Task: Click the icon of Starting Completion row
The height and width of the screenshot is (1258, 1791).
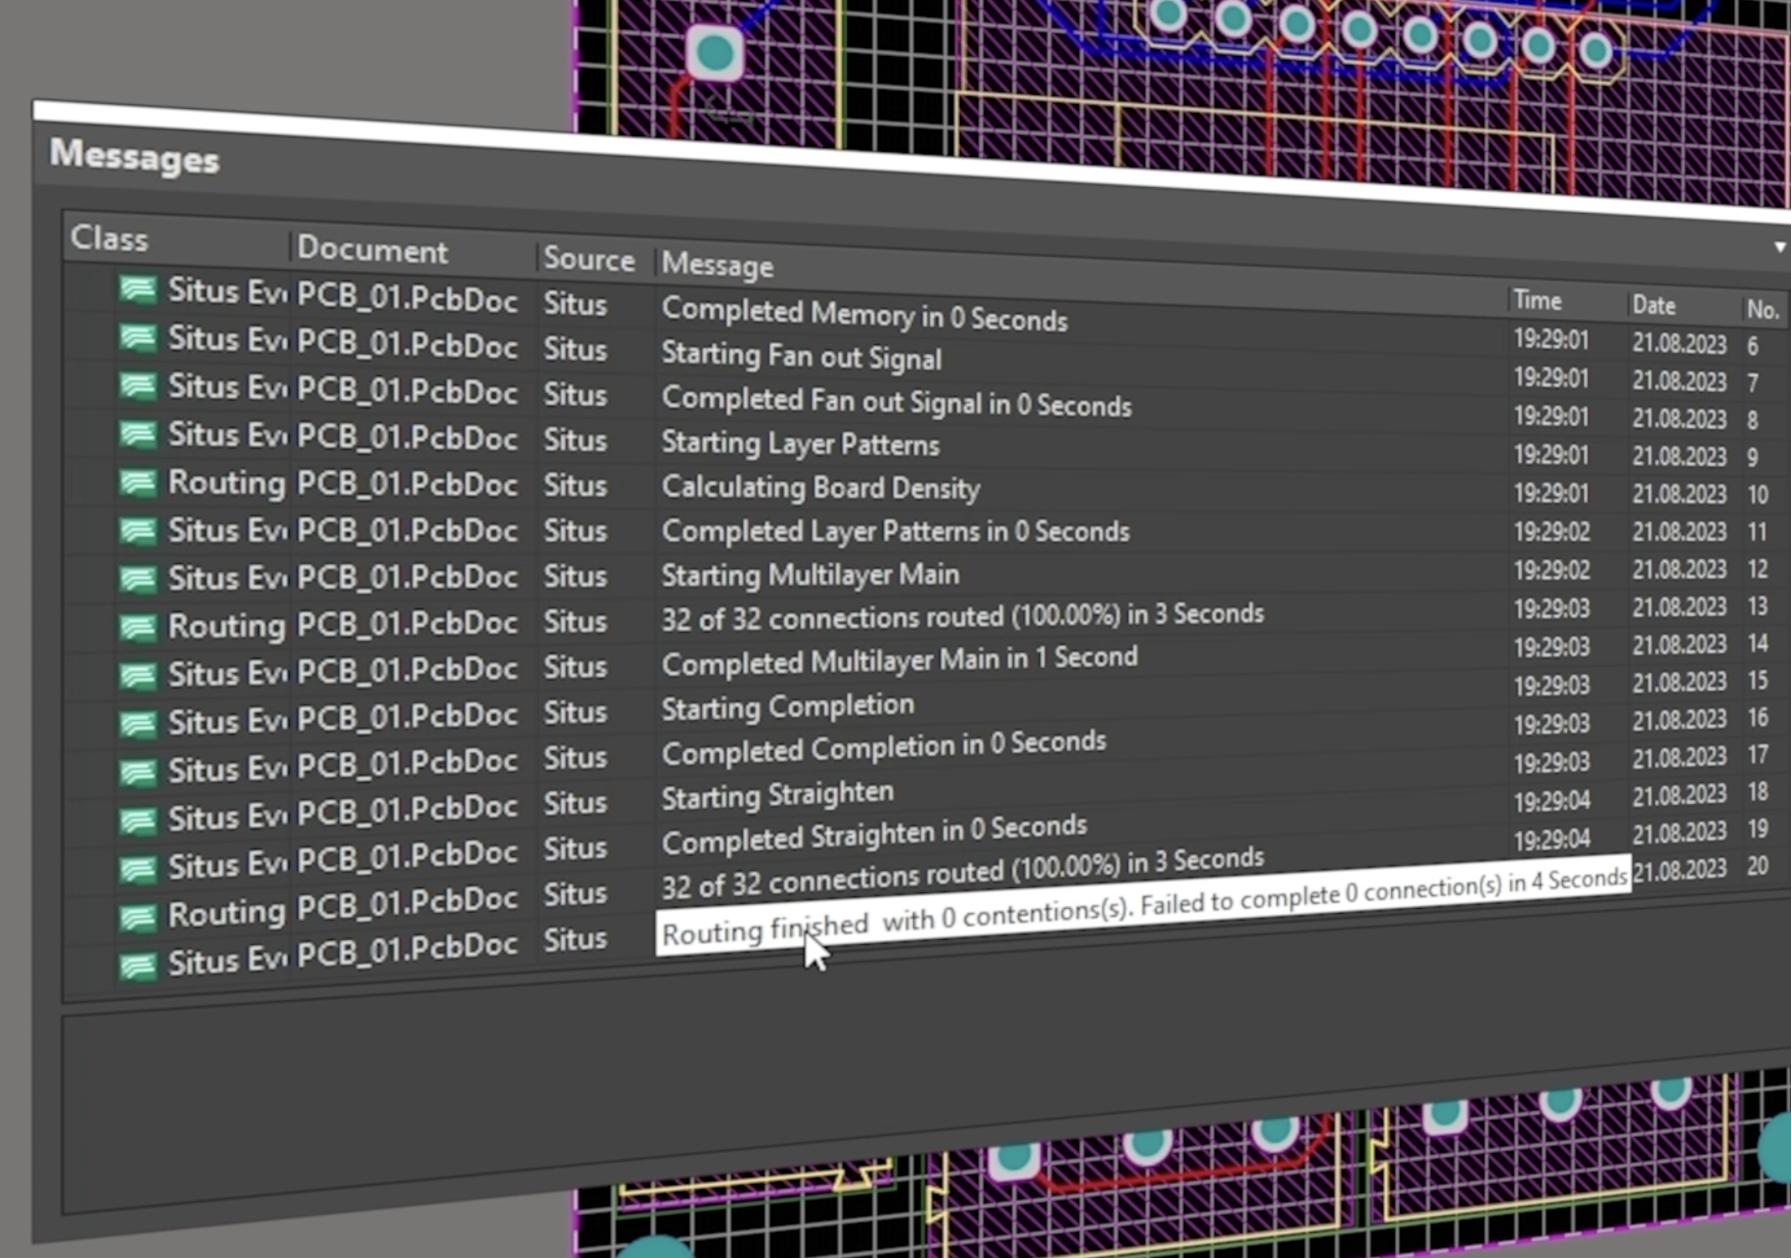Action: click(x=138, y=723)
